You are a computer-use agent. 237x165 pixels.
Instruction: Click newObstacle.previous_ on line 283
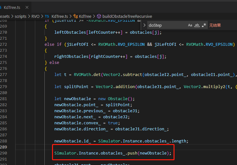(80, 111)
